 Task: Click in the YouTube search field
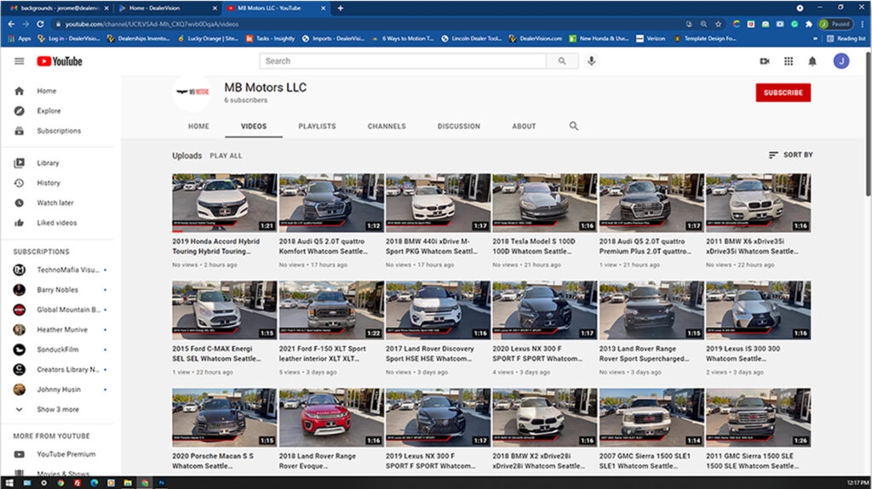click(403, 61)
